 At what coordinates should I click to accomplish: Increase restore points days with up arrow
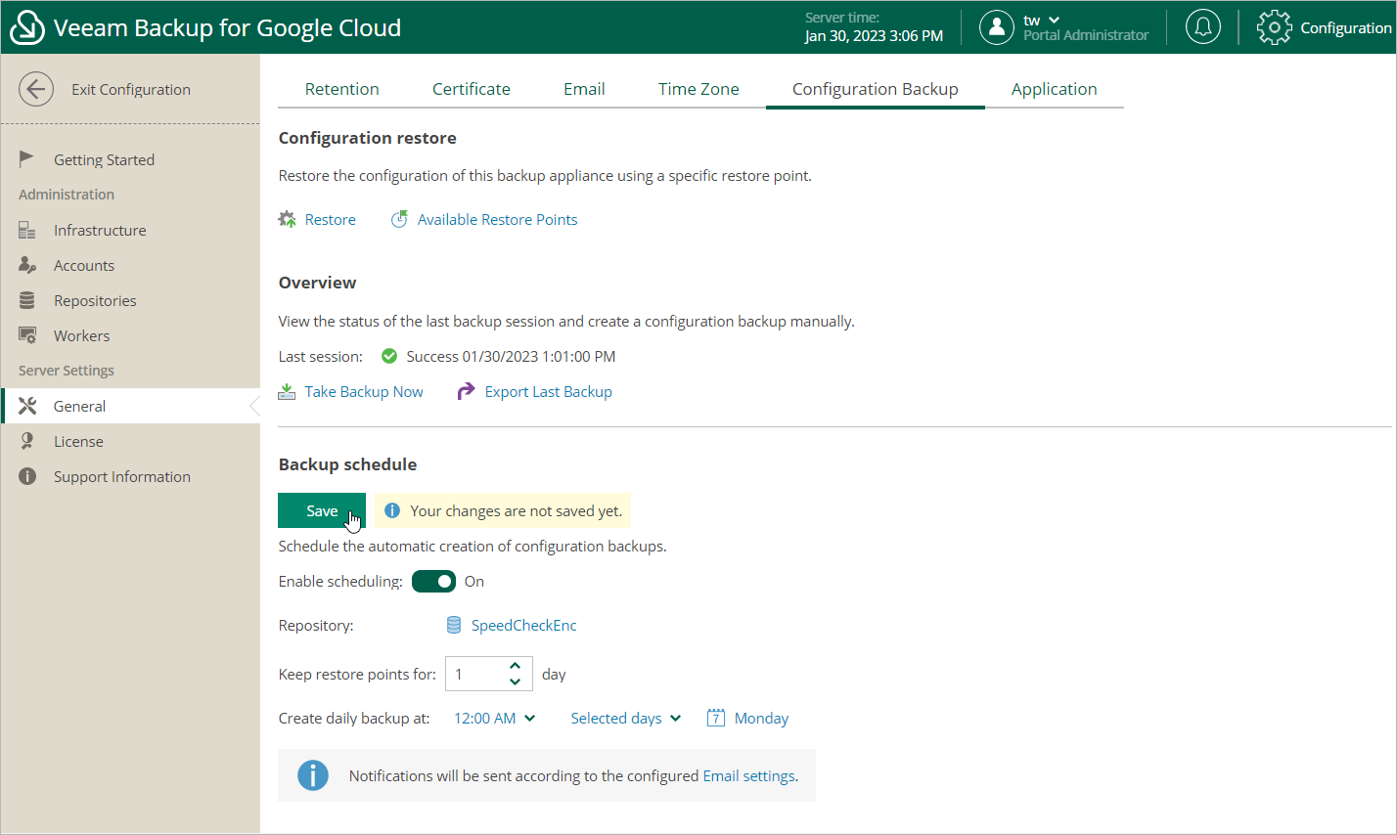(516, 666)
